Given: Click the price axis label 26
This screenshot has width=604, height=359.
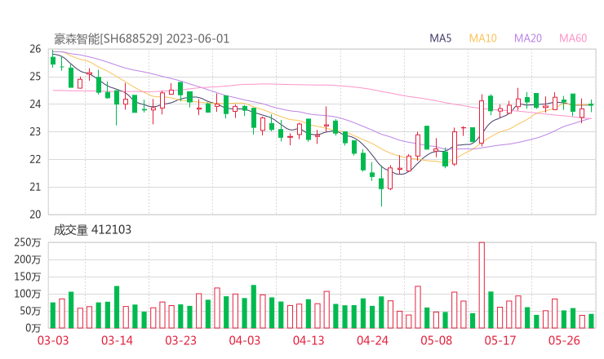Looking at the screenshot, I should click(35, 49).
